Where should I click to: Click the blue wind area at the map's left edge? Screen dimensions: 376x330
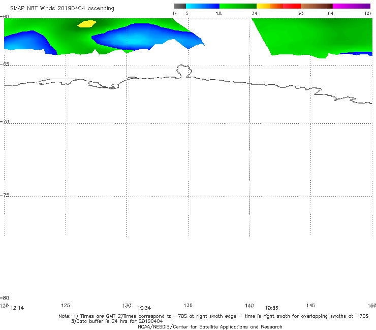point(27,42)
